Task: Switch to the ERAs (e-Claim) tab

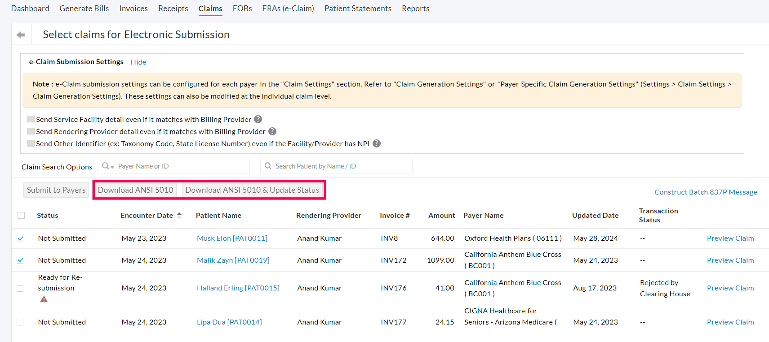Action: [288, 9]
